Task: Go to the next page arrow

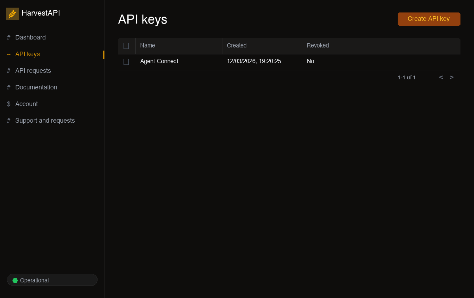Action: (x=451, y=77)
